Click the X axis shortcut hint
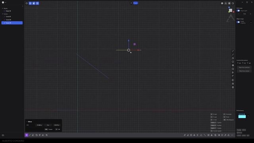Viewport: 254px width, 143px height. [214, 114]
